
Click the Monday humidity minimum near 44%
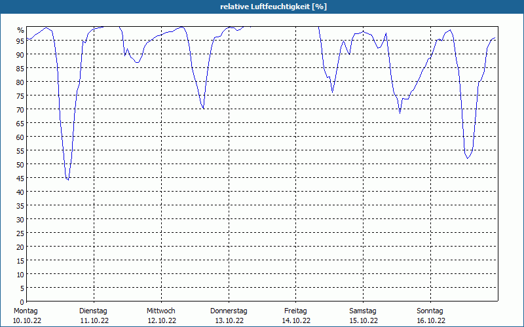pos(68,180)
